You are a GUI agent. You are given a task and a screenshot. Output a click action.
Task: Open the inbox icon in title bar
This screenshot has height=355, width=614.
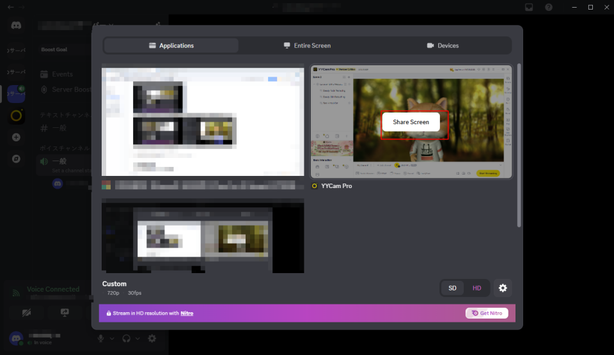(529, 7)
